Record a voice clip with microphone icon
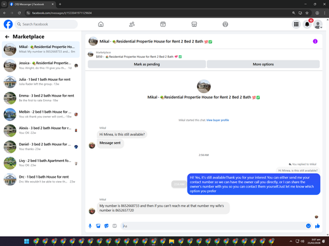Screen dimensions: 329x246 click(x=90, y=226)
